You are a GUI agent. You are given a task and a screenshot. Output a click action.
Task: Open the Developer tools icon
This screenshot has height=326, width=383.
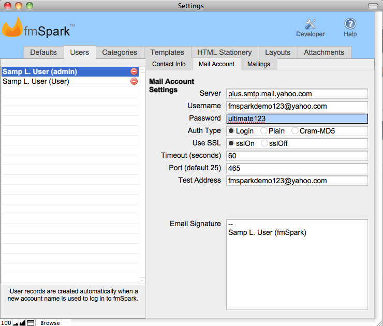310,24
